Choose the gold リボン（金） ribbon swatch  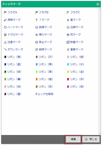(68, 72)
